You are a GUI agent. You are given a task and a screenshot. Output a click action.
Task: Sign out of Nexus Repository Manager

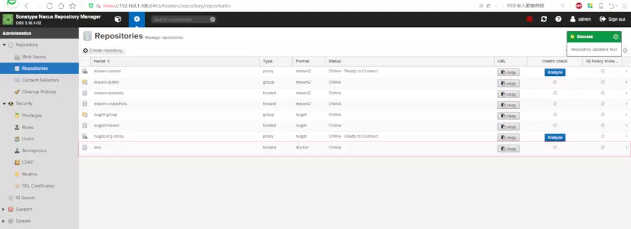click(x=613, y=20)
